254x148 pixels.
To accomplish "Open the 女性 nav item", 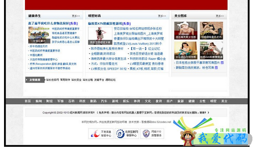I will click(202, 101).
